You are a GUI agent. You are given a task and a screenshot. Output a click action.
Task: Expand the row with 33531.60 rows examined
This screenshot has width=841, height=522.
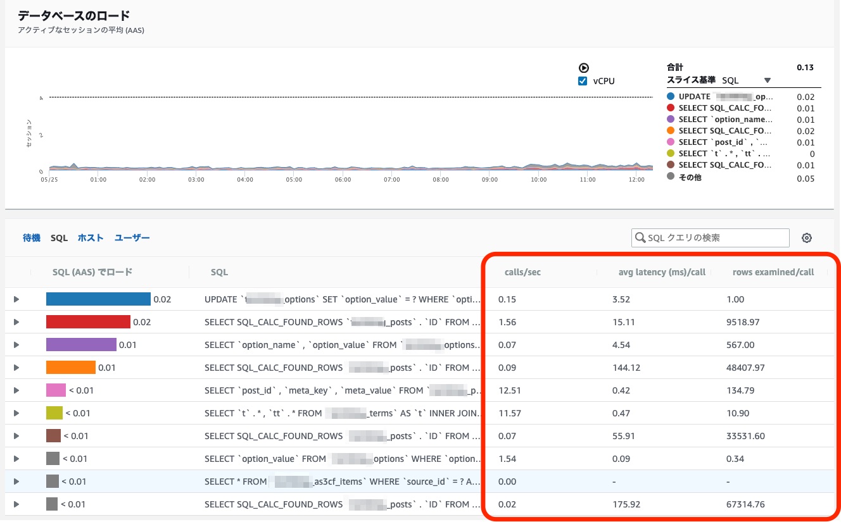[16, 436]
